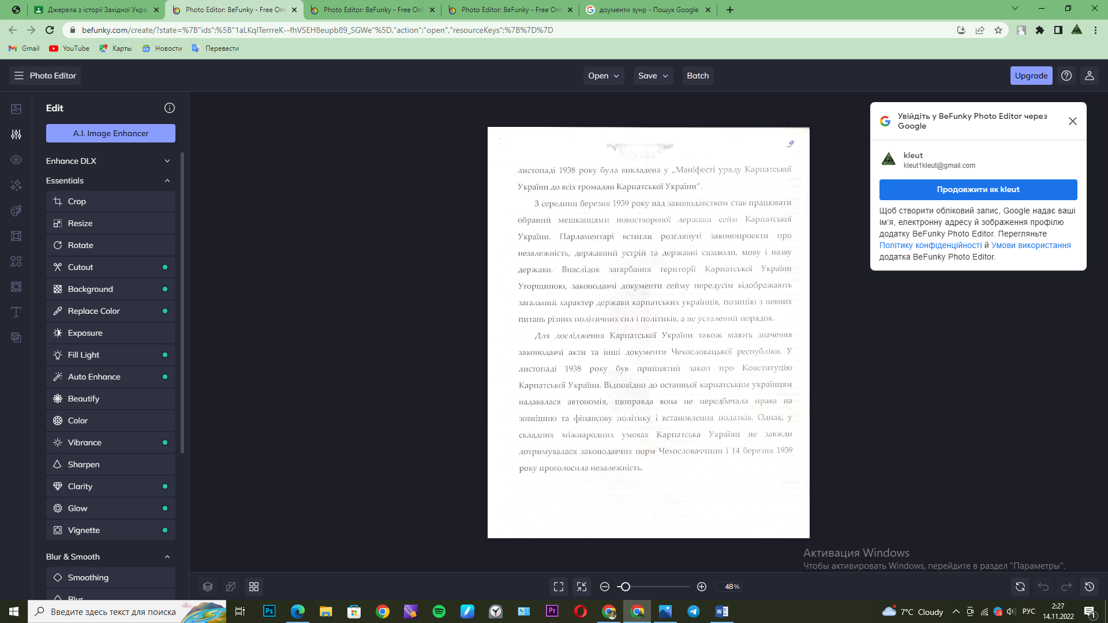Open the Text tool sidebar icon

click(x=16, y=312)
